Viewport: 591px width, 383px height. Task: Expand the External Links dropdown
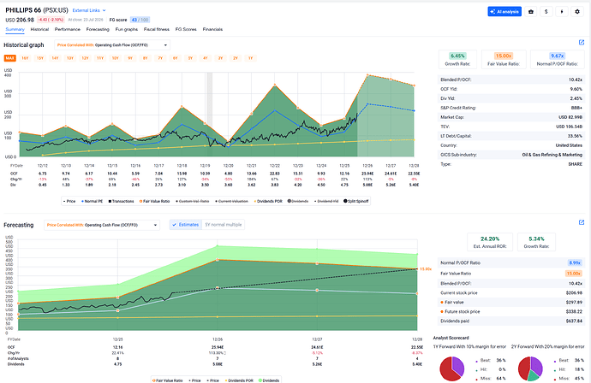(x=89, y=10)
